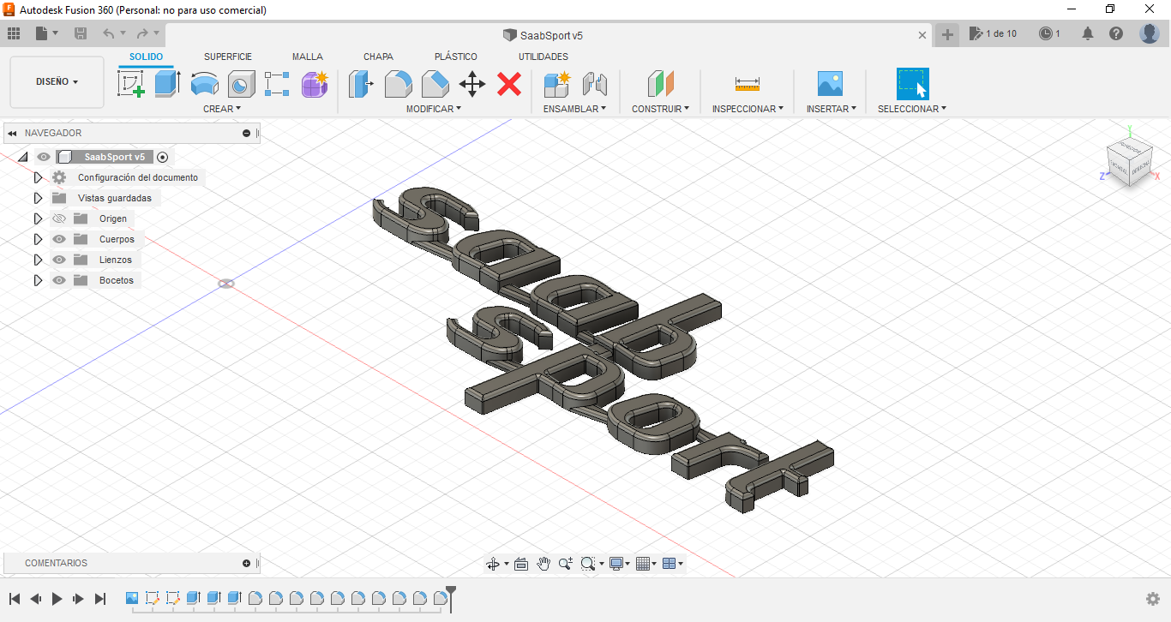Open the CHAPA tab
Image resolution: width=1171 pixels, height=622 pixels.
(378, 57)
